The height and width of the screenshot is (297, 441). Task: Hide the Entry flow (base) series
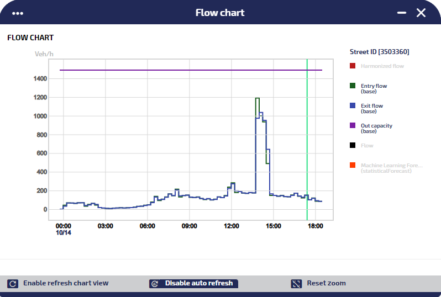[x=374, y=88]
